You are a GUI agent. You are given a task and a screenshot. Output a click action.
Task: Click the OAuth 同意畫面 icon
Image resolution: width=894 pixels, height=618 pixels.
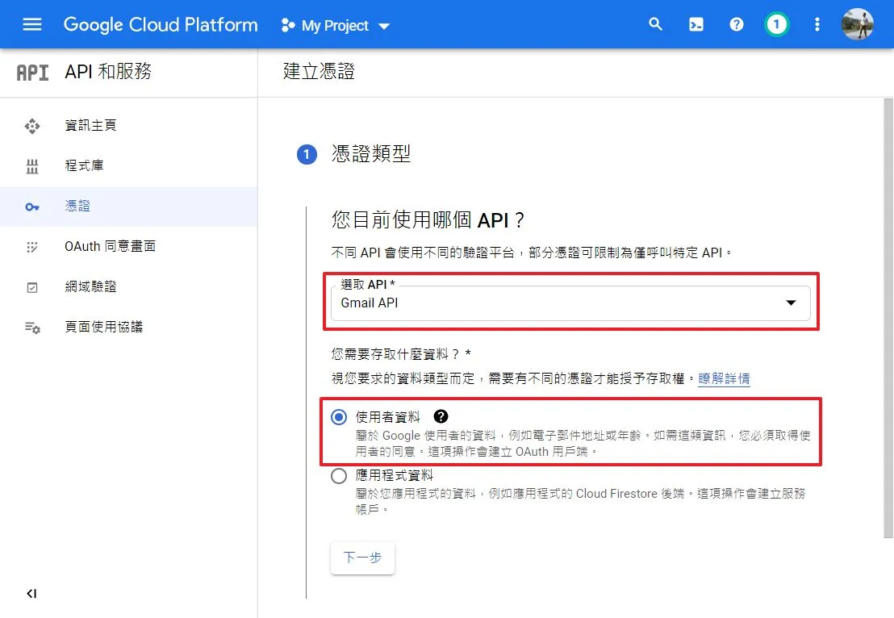32,247
